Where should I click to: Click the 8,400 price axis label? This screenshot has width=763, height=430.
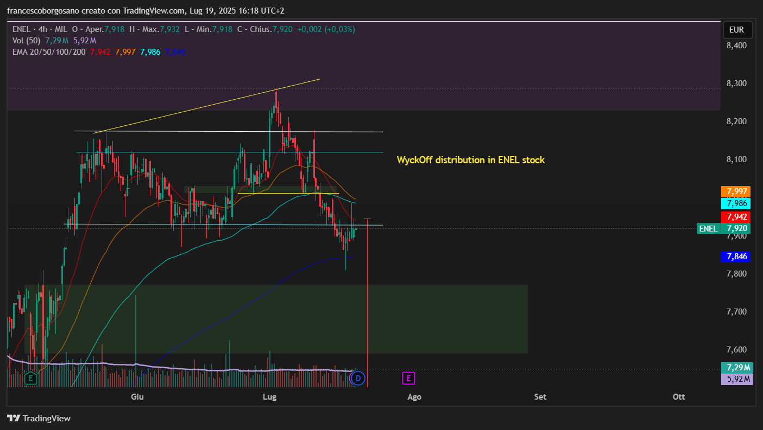[x=737, y=46]
